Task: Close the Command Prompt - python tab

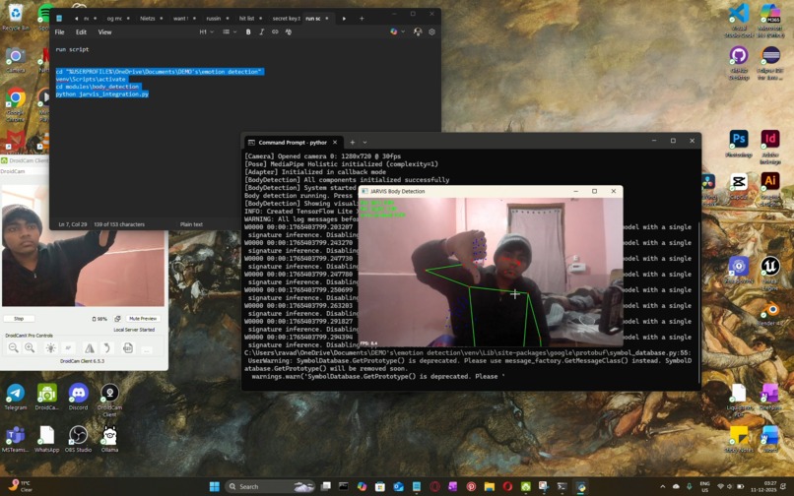Action: pos(335,143)
